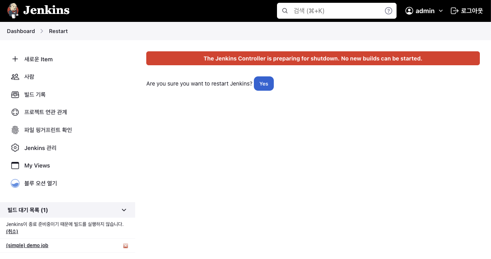Click the Jenkins title text in header

[x=46, y=11]
